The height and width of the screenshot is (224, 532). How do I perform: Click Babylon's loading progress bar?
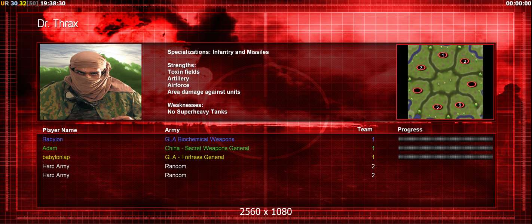[x=445, y=139]
